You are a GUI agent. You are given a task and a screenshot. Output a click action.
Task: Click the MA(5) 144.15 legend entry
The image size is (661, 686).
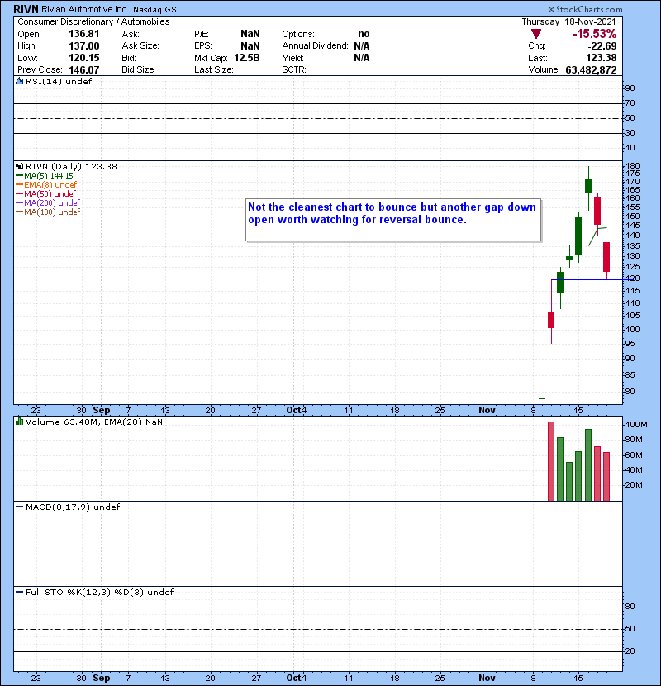click(49, 176)
